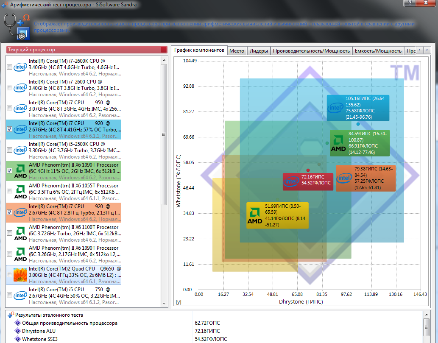This screenshot has width=438, height=343.
Task: Open the График компонентов tab
Action: click(199, 50)
